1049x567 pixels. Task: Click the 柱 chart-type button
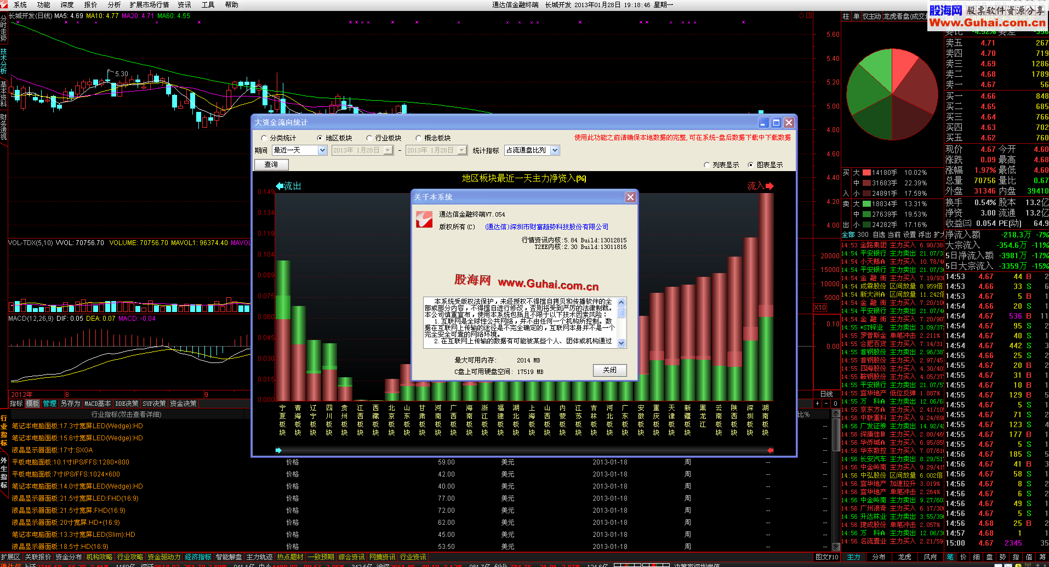[846, 16]
